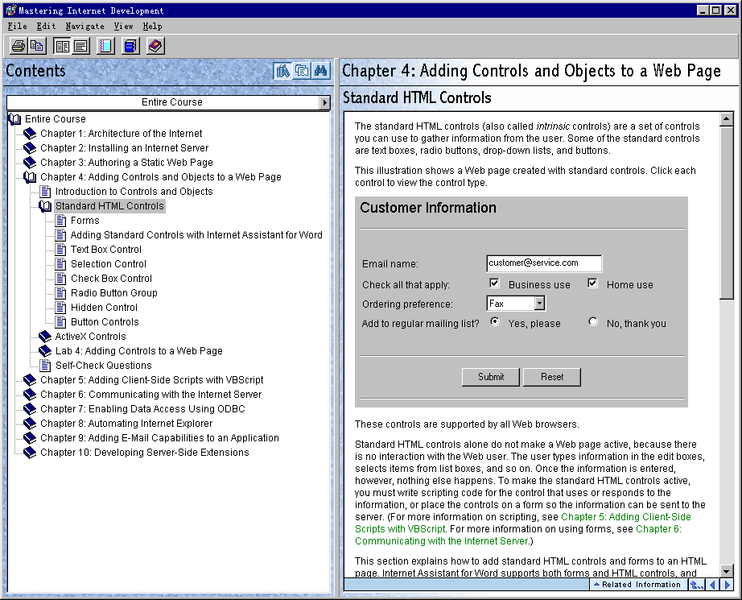The width and height of the screenshot is (742, 600).
Task: Click the blue book toolbar icon
Action: 130,46
